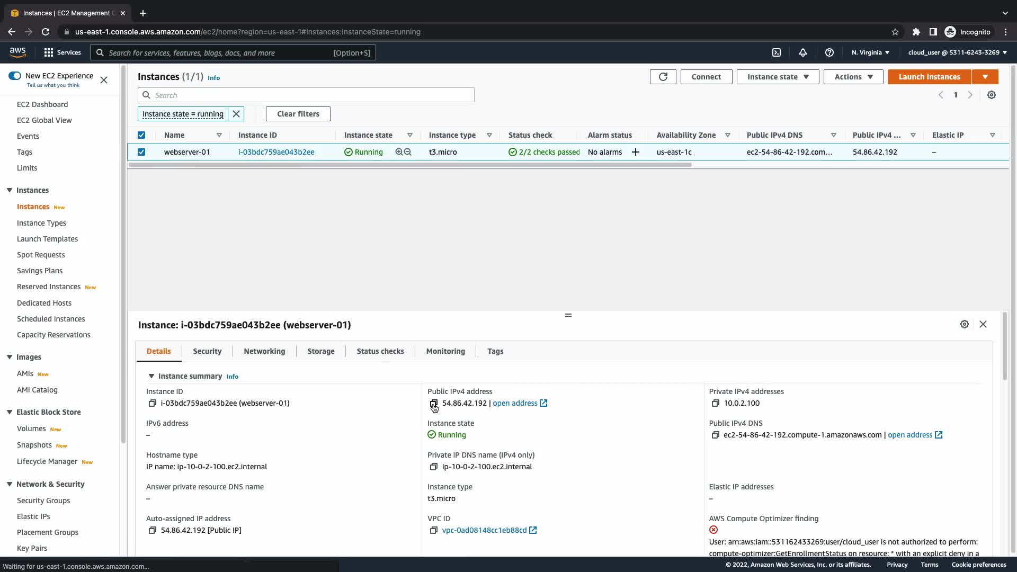Open the Actions dropdown menu

(x=853, y=77)
